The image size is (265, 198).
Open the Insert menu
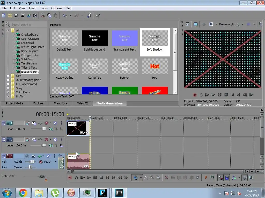(33, 8)
